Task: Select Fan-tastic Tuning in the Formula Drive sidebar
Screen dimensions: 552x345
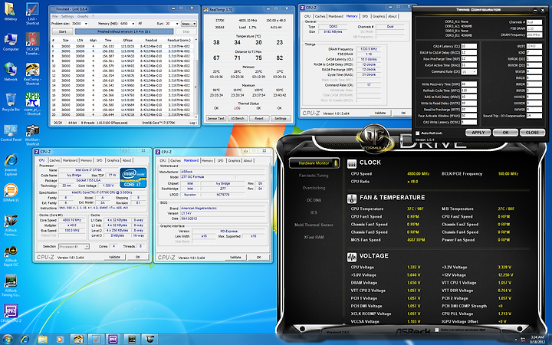Action: click(x=314, y=176)
